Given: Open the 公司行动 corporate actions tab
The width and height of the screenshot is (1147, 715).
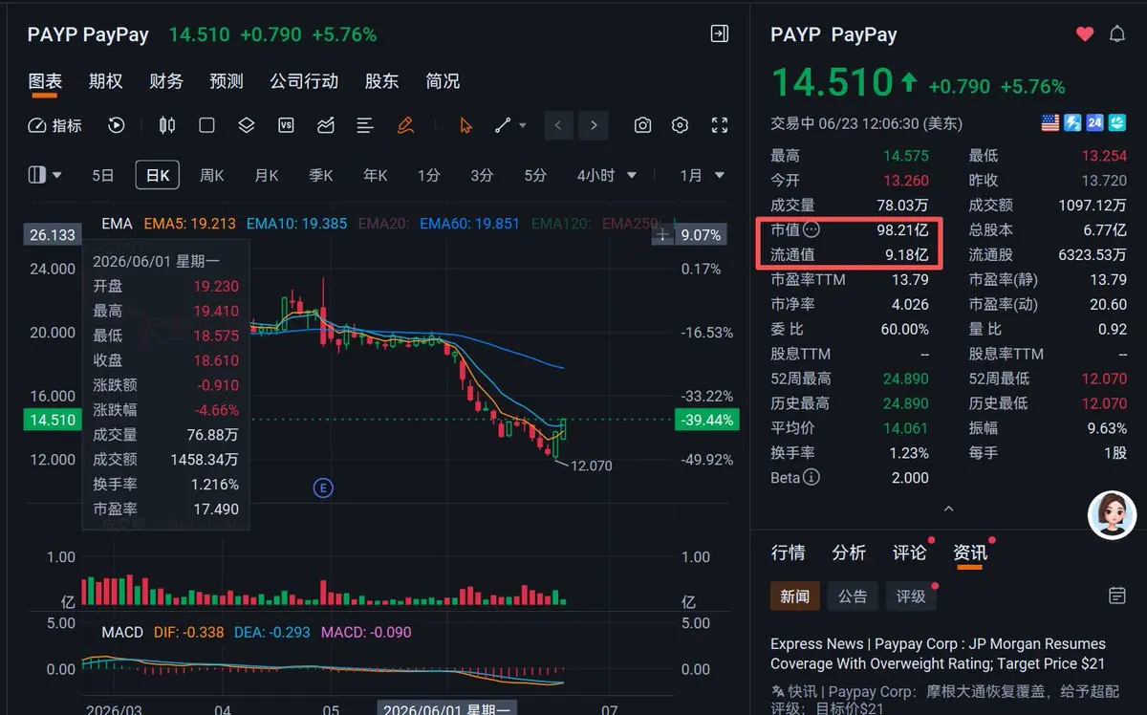Looking at the screenshot, I should pos(304,81).
